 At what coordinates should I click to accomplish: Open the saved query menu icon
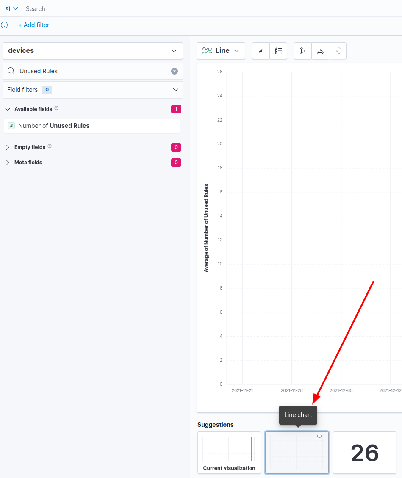10,8
